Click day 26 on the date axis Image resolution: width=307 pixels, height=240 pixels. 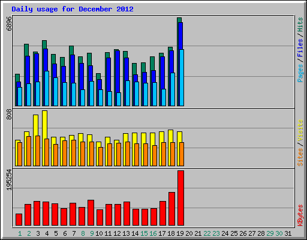pyautogui.click(x=243, y=233)
